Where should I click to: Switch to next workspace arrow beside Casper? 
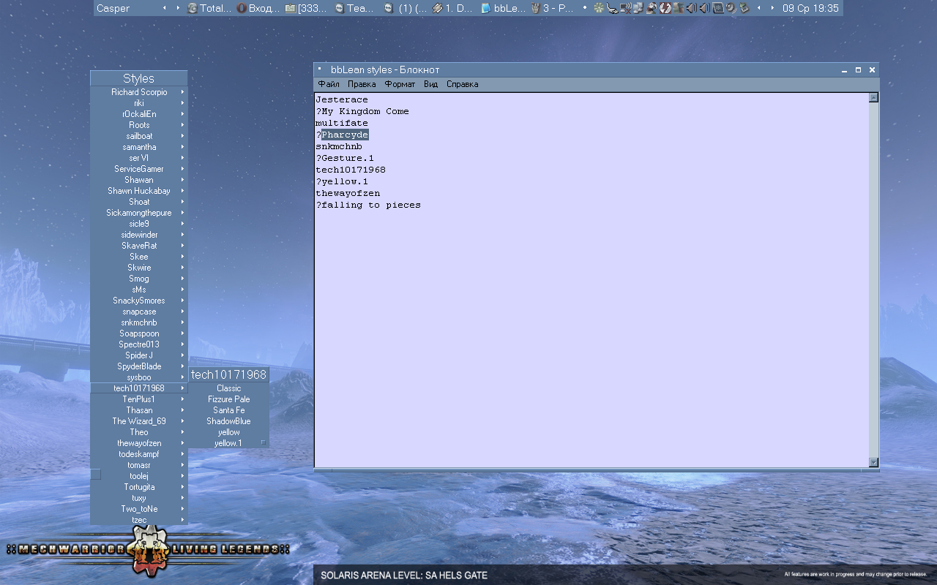click(x=177, y=8)
